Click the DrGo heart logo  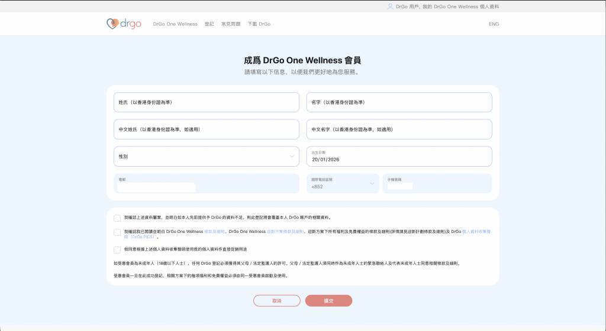112,24
